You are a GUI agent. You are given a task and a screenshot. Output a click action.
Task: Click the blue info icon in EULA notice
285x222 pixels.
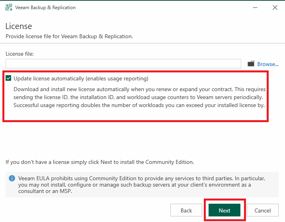click(12, 178)
